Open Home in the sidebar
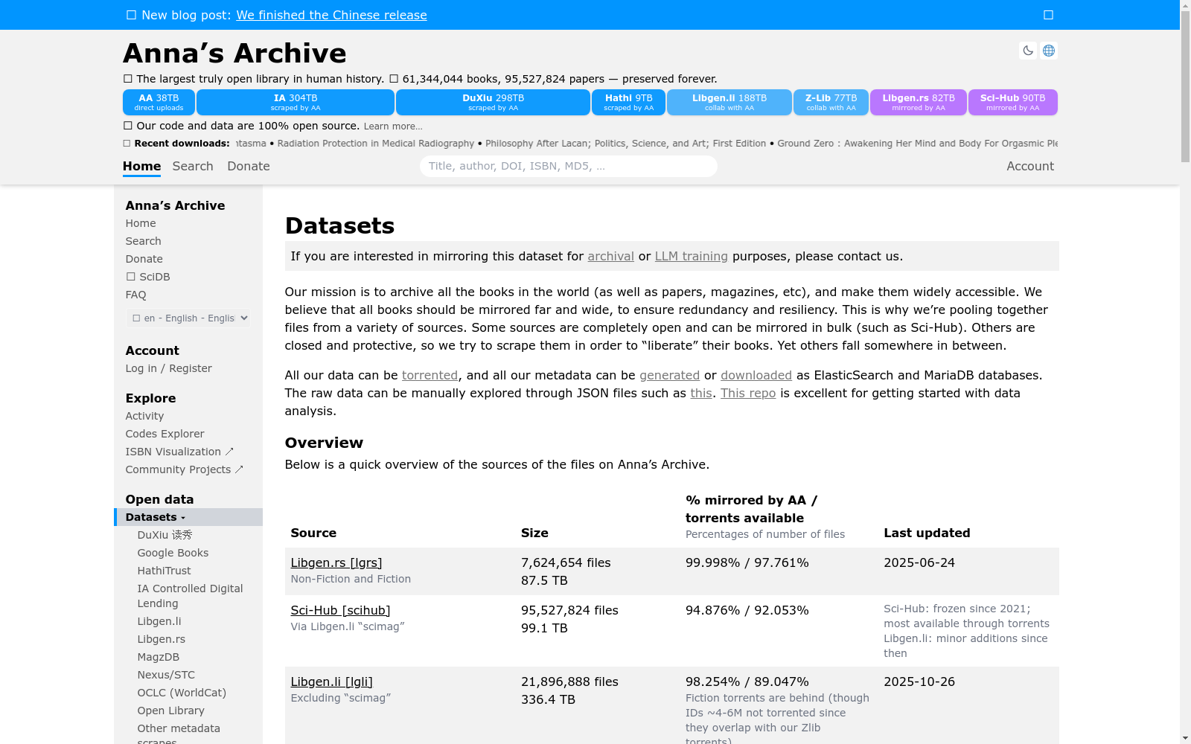 (x=141, y=223)
